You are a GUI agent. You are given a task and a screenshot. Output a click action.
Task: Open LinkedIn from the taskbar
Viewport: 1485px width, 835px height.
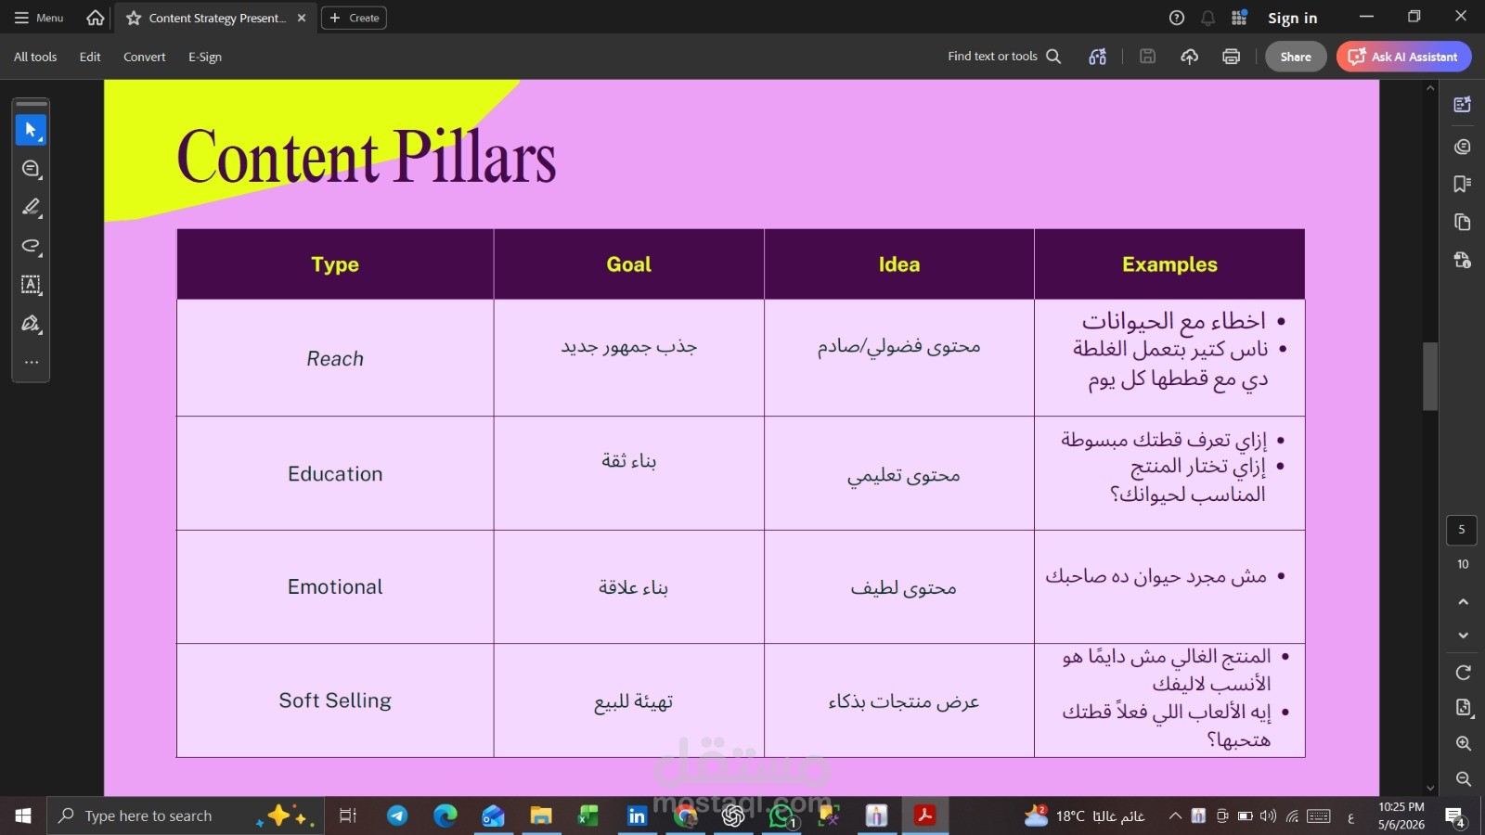tap(637, 816)
